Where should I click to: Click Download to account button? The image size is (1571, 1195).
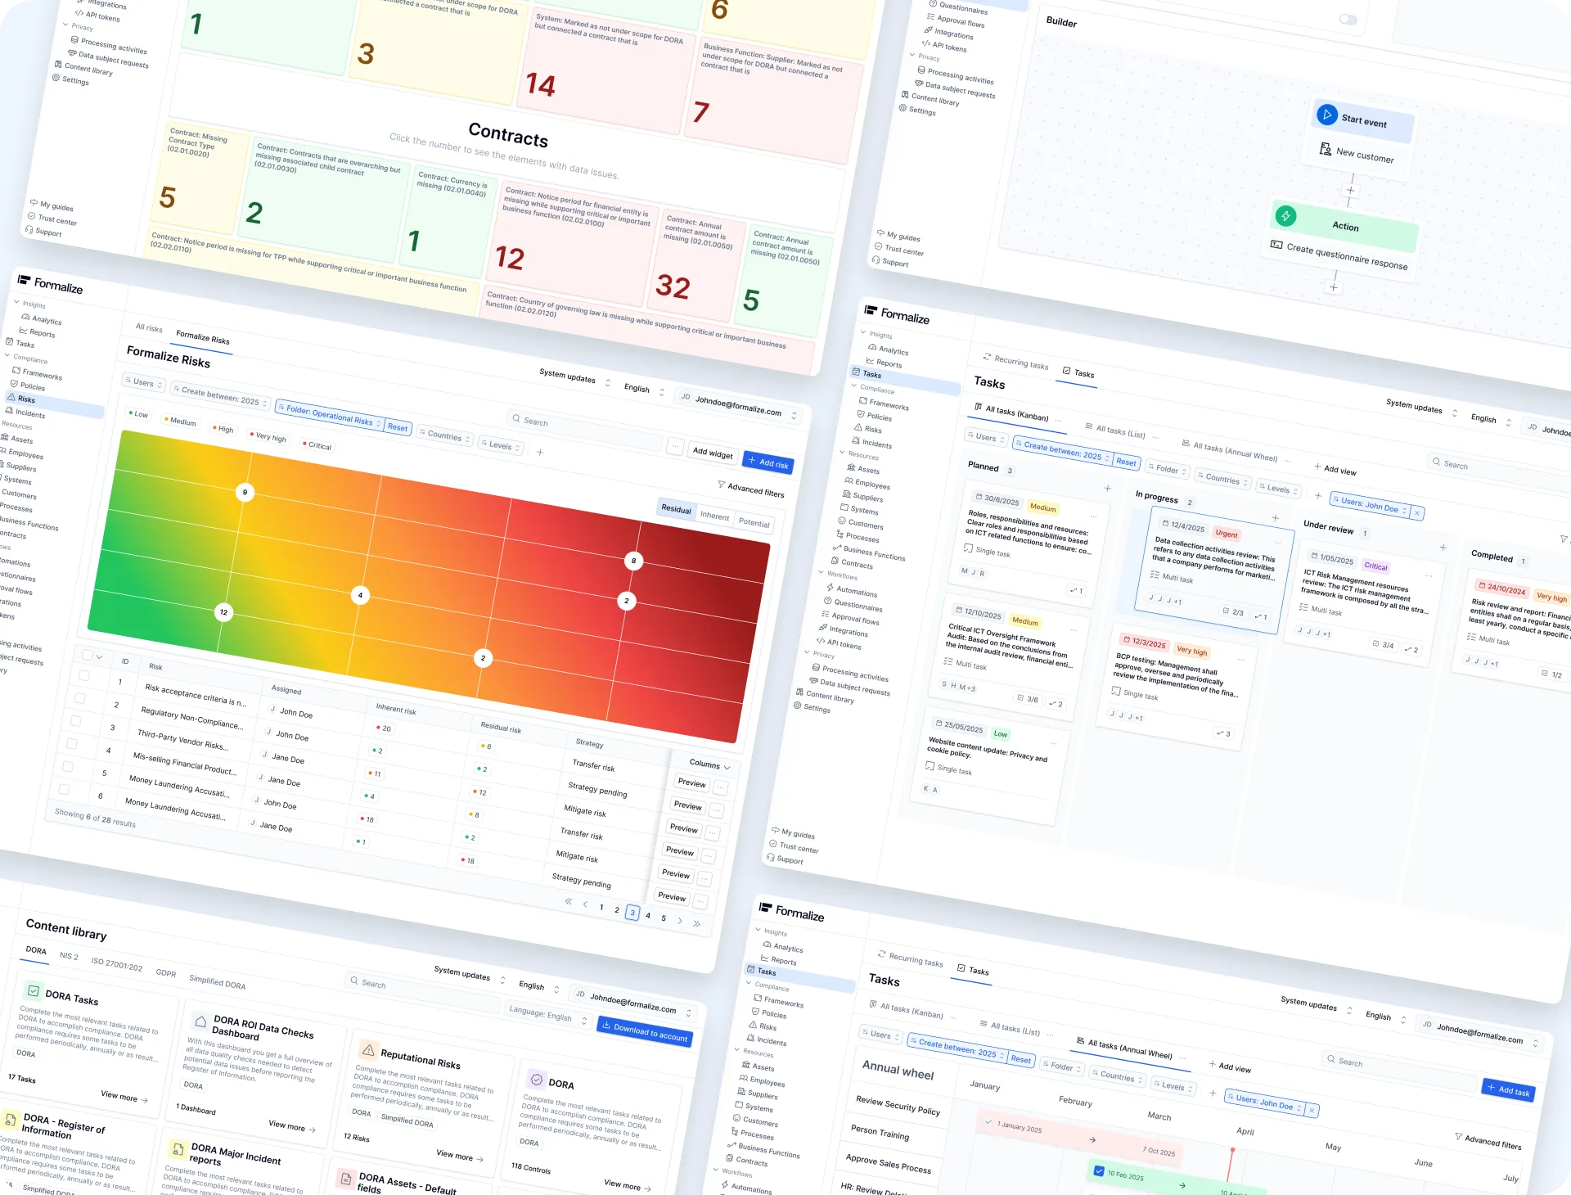[645, 1031]
